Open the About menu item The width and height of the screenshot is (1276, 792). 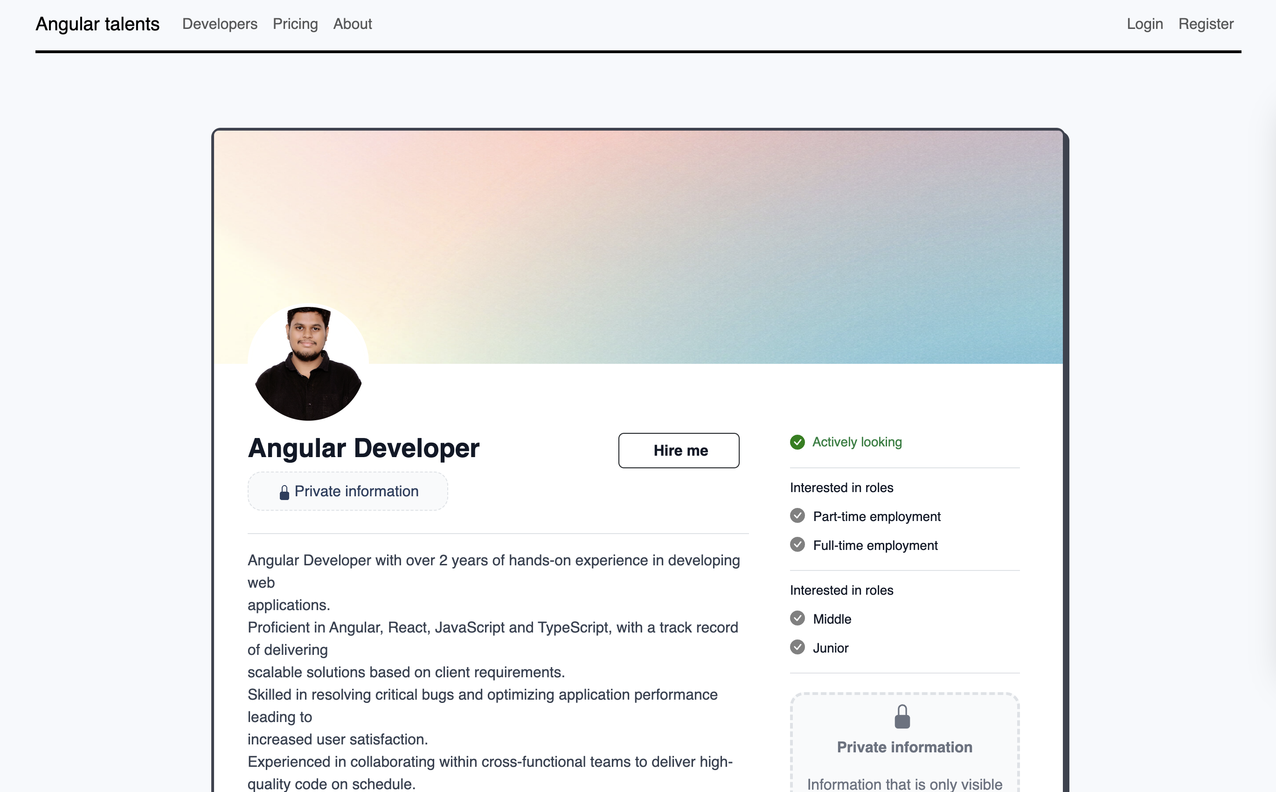(x=352, y=24)
